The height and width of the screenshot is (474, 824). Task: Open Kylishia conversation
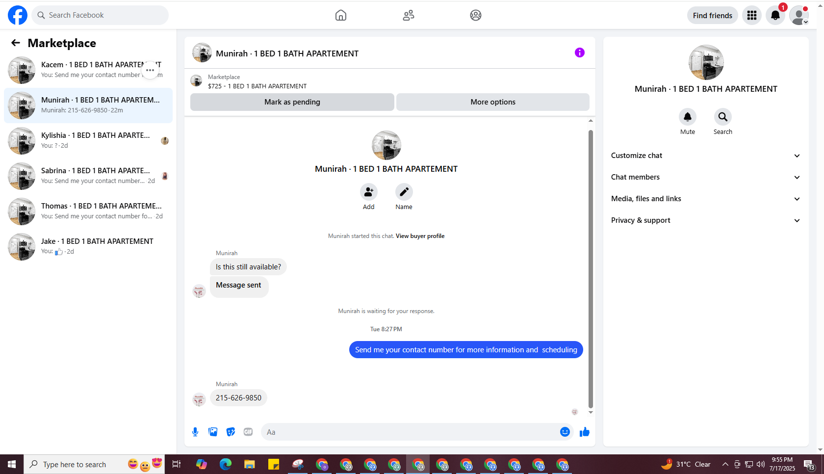click(x=88, y=141)
